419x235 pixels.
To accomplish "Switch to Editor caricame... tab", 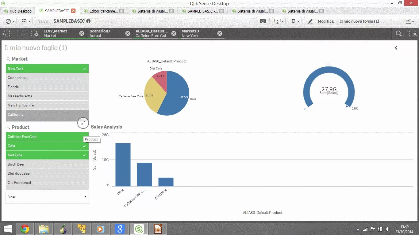I will click(103, 11).
